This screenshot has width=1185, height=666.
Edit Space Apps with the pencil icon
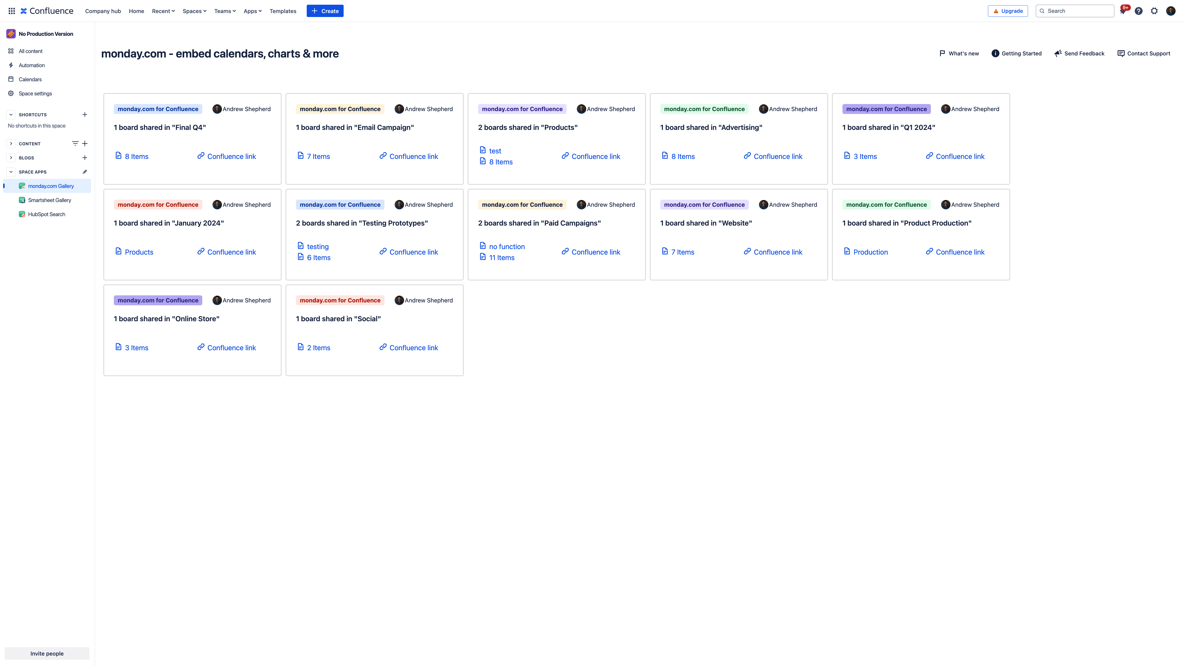click(x=85, y=172)
